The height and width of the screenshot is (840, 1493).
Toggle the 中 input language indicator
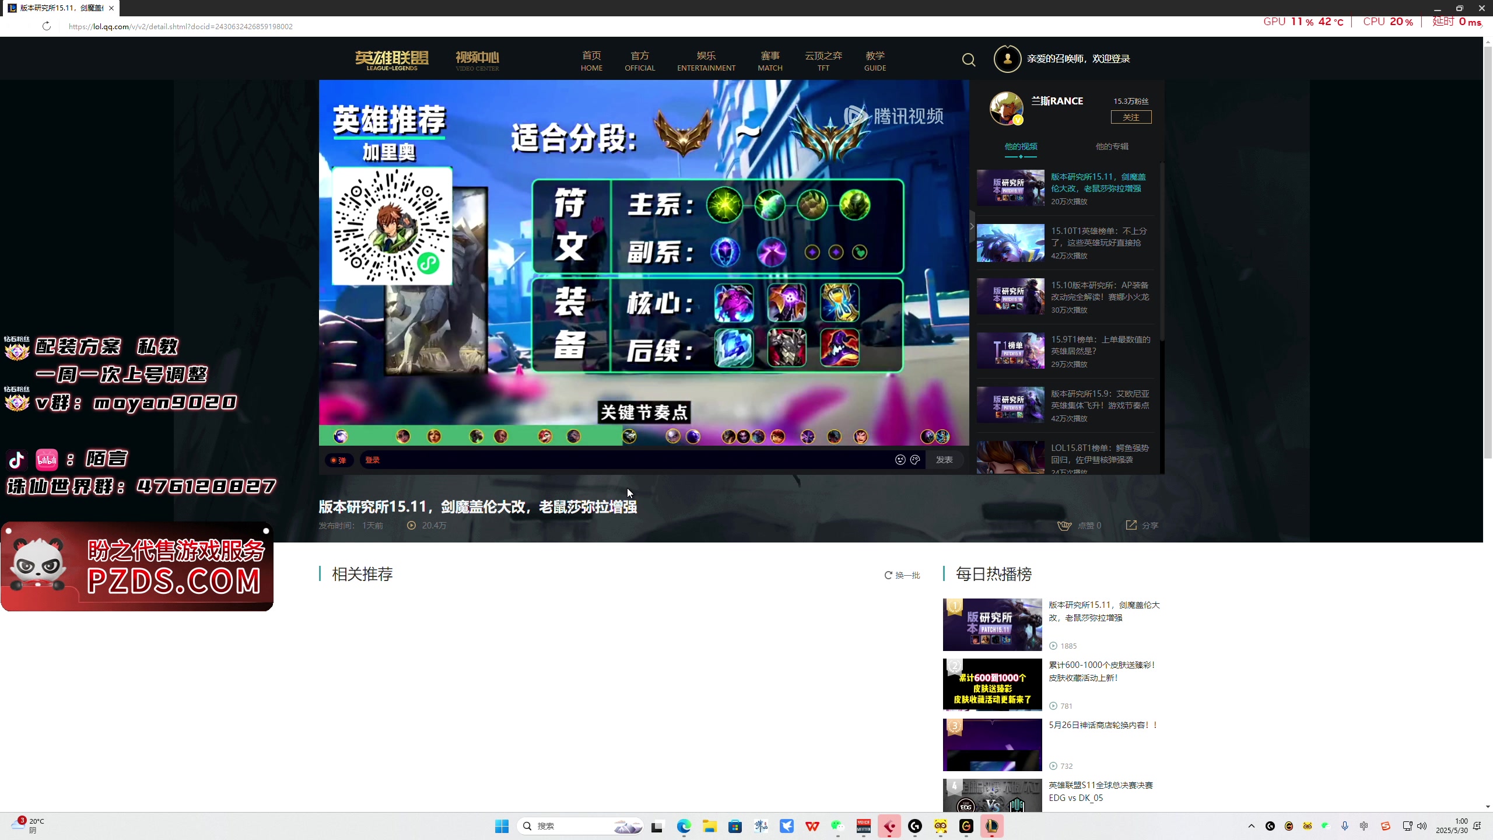tap(1364, 826)
